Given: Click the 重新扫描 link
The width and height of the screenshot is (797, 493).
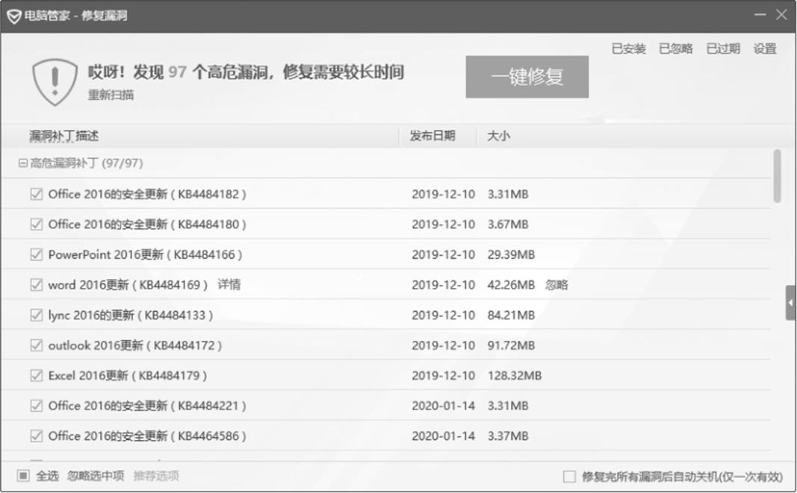Looking at the screenshot, I should click(111, 95).
